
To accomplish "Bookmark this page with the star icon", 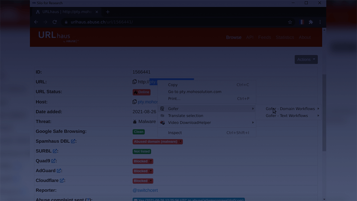I will pos(290,22).
